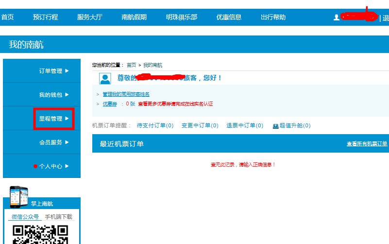The image size is (389, 244).
Task: Select 南航假期 from the top menu
Action: [x=134, y=17]
